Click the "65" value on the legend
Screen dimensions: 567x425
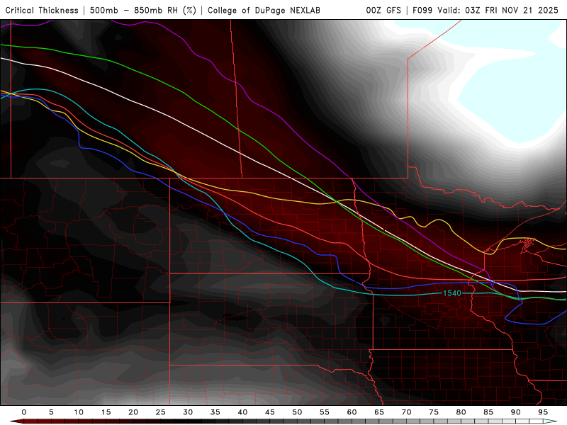[379, 412]
